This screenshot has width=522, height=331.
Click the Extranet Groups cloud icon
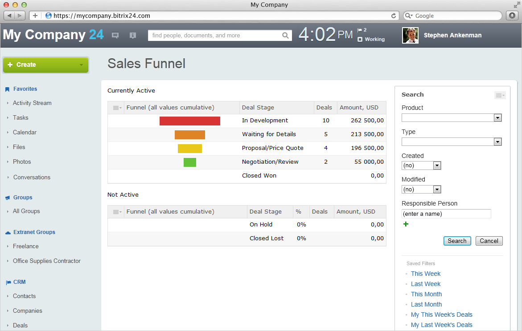tap(8, 232)
